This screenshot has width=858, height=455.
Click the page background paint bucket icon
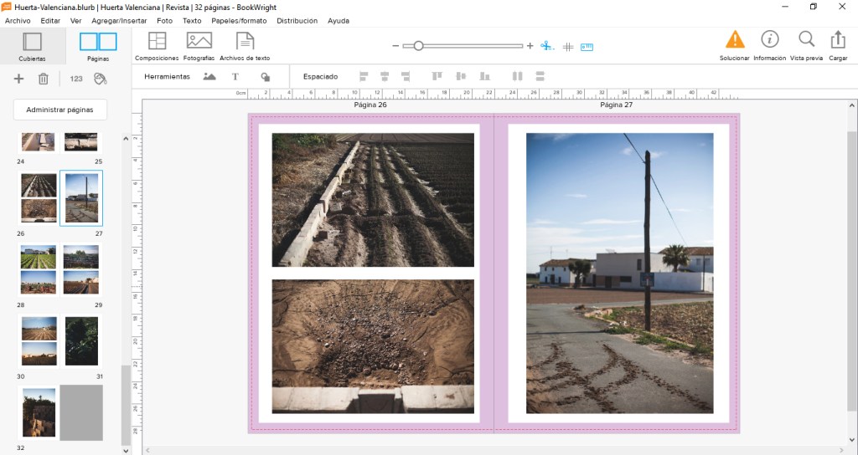[100, 79]
